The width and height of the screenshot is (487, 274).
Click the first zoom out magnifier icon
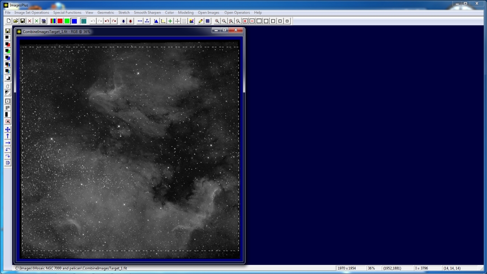pyautogui.click(x=224, y=21)
